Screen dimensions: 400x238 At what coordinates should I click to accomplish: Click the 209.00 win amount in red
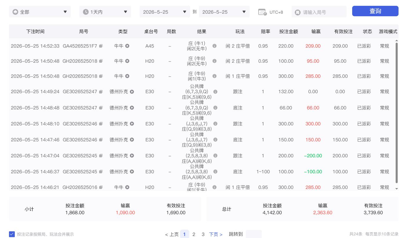click(313, 46)
